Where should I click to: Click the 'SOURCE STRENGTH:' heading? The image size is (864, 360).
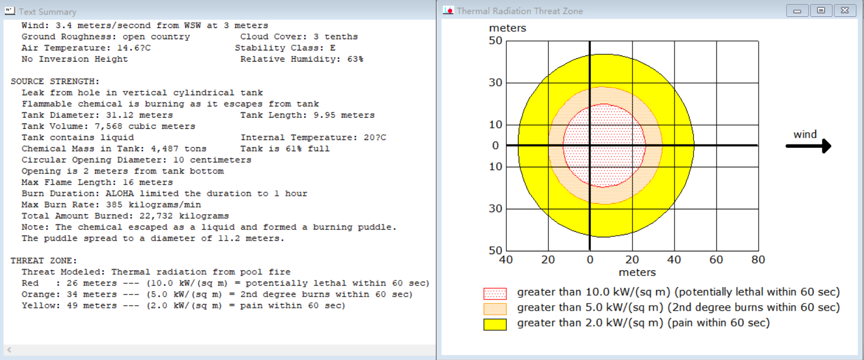(56, 82)
